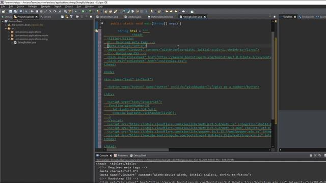The width and height of the screenshot is (326, 183).
Task: Switch to the OptionalDouble.class editor tab
Action: 160,17
